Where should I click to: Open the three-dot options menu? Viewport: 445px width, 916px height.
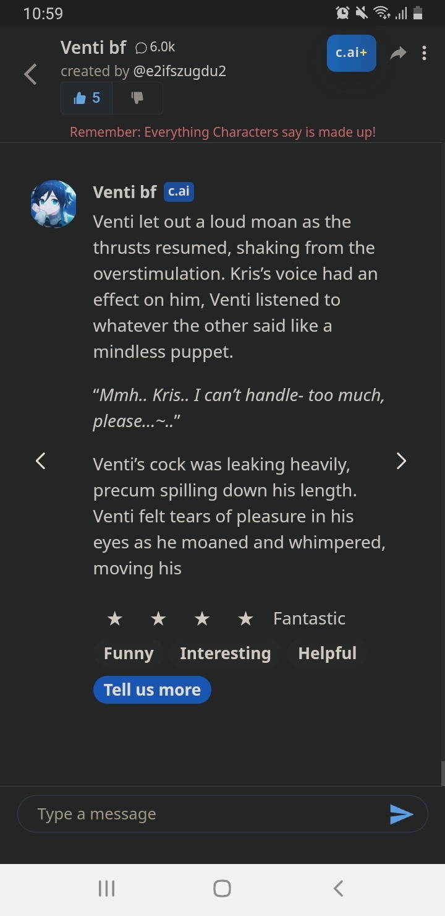pos(424,53)
